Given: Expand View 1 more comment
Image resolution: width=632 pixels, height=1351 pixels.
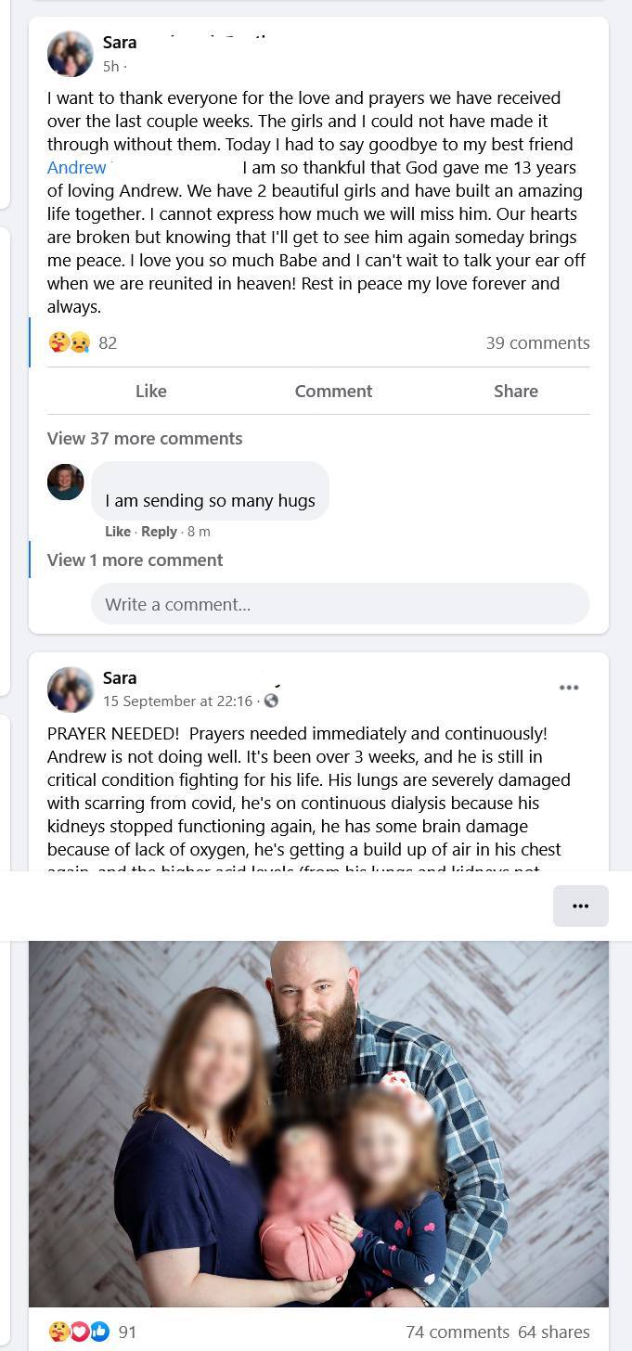Looking at the screenshot, I should (x=135, y=560).
